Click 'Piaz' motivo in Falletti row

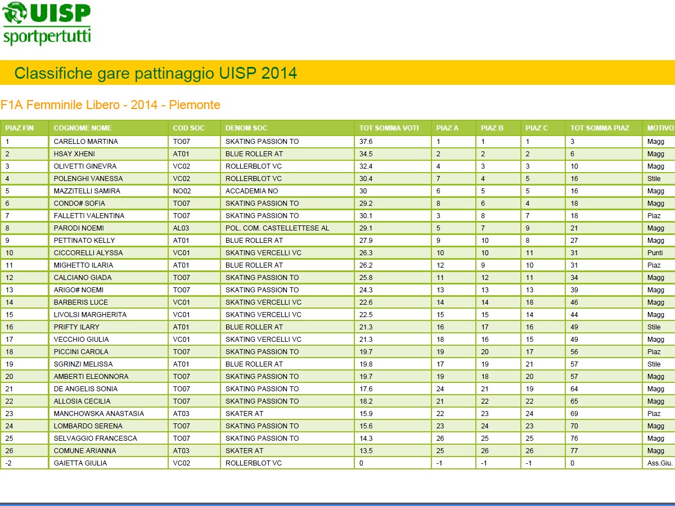(x=654, y=216)
